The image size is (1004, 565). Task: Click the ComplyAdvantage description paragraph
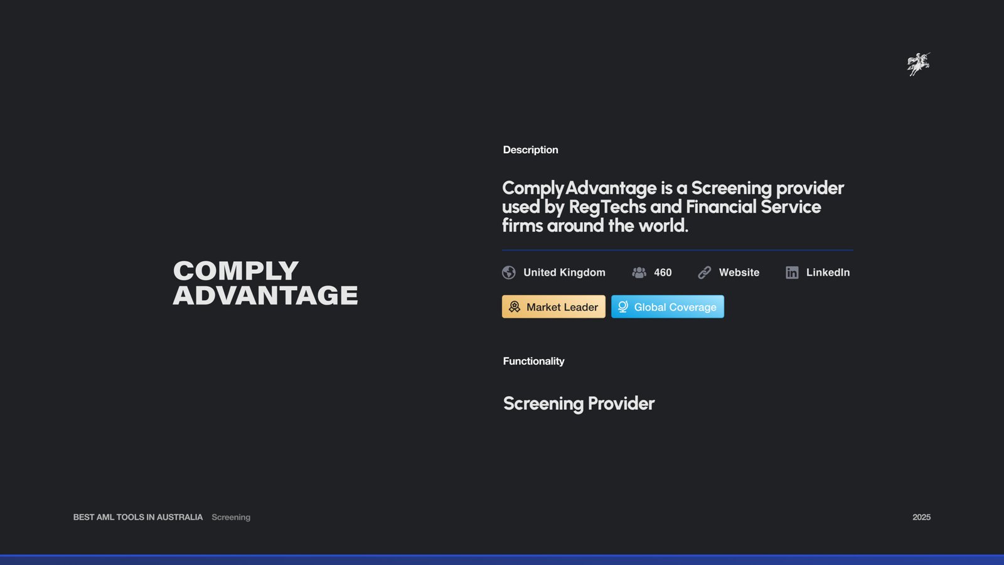point(673,207)
